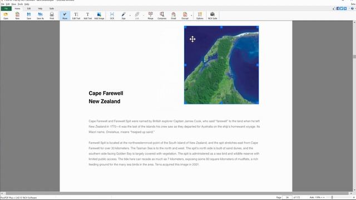Click the left-middle resize handle of the image
356x200 pixels.
tap(185, 65)
